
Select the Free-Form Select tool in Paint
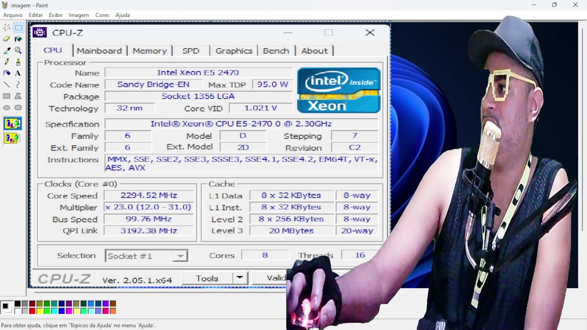coord(7,27)
